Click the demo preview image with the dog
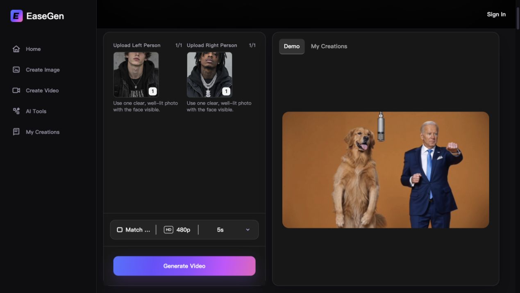This screenshot has width=520, height=293. coord(386,170)
